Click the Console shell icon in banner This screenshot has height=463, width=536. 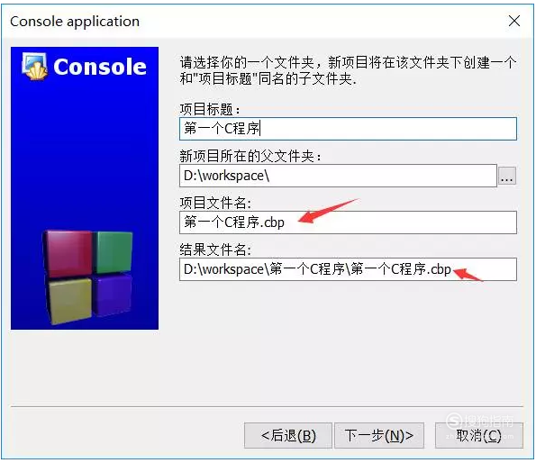[34, 67]
